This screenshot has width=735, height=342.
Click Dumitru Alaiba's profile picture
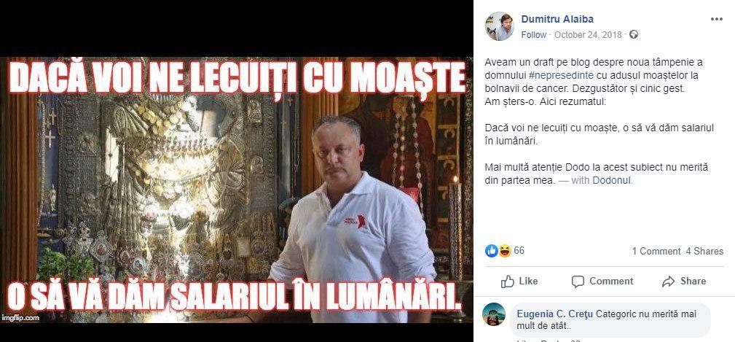(x=499, y=26)
